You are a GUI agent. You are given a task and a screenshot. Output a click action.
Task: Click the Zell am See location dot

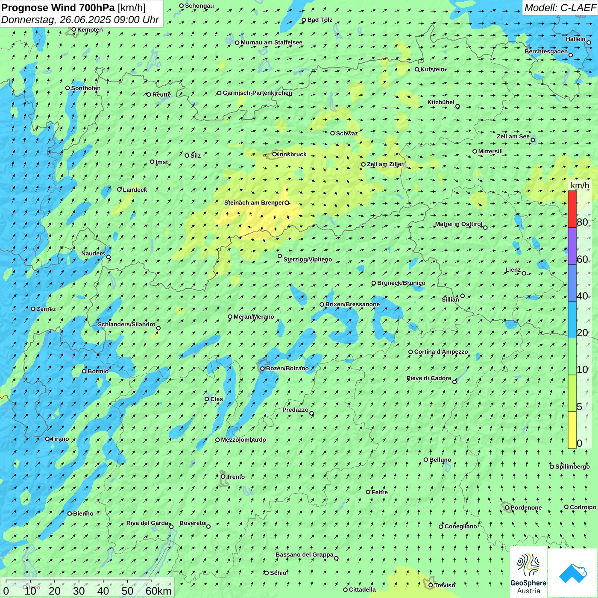(533, 140)
